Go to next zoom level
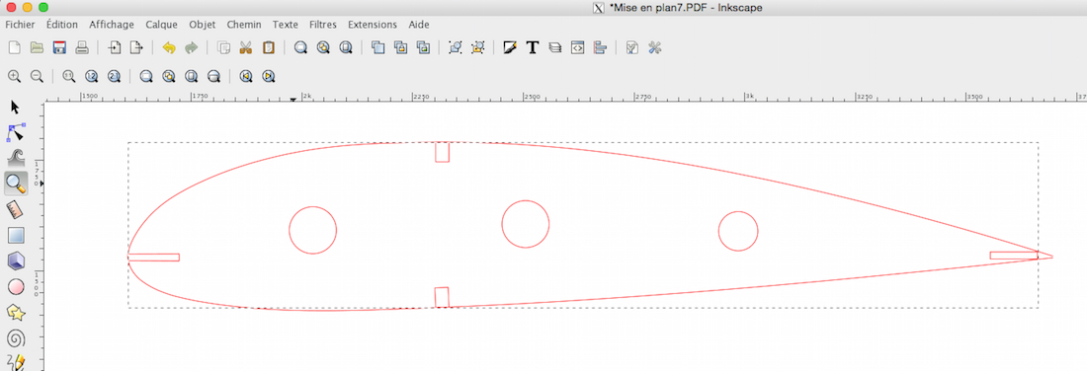 tap(268, 76)
